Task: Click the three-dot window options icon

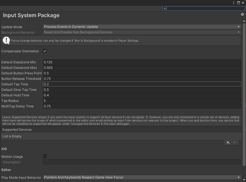Action: coord(234,3)
